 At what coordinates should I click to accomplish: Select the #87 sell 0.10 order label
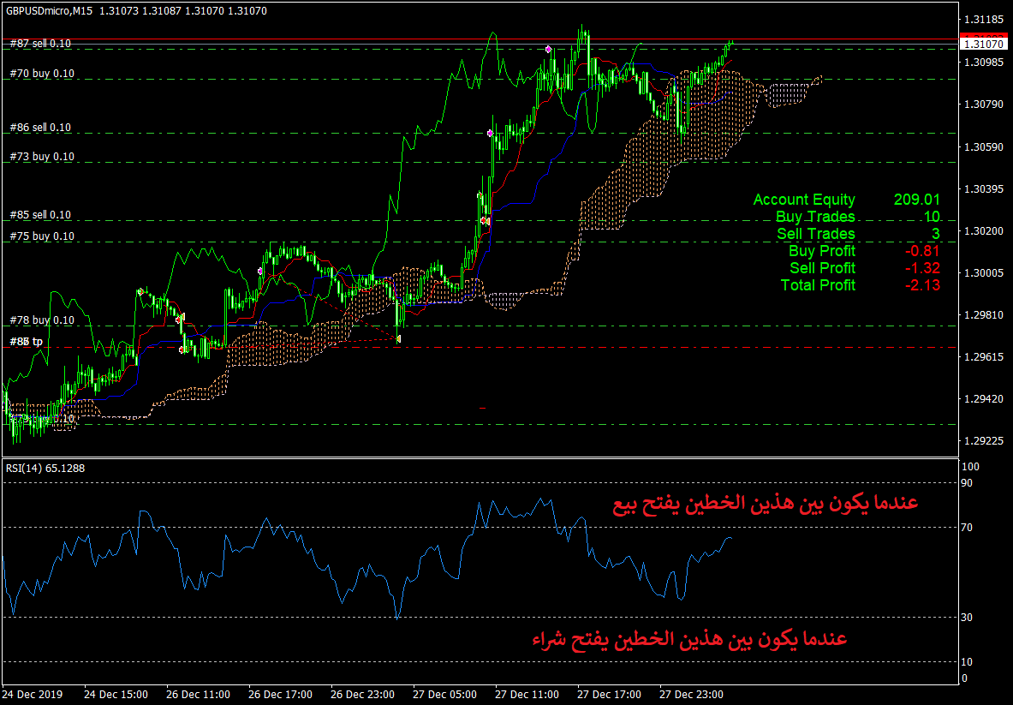point(41,44)
